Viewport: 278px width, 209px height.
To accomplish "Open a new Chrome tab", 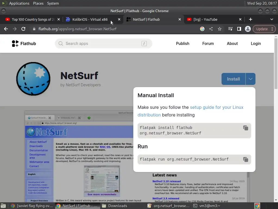I will 251,19.
